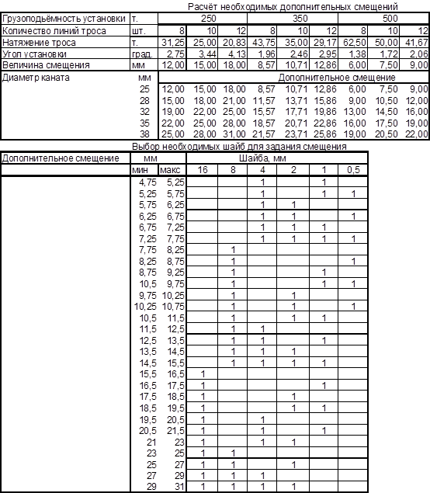This screenshot has width=430, height=493.
Task: Click the title 'Расчёт необходимых дополнительных смещений'
Action: (293, 6)
